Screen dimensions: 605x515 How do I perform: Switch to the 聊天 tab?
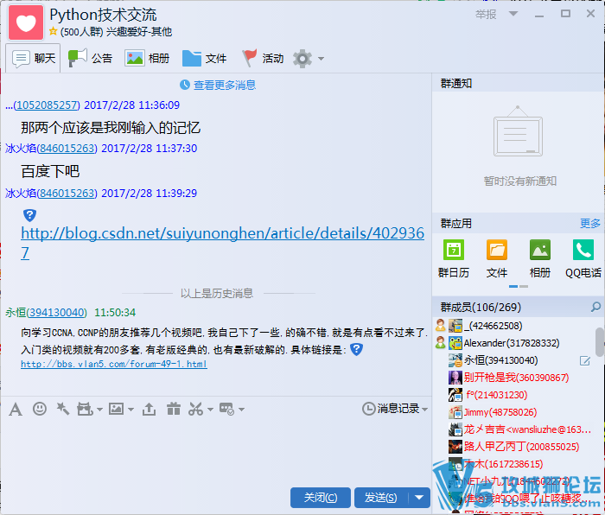33,58
